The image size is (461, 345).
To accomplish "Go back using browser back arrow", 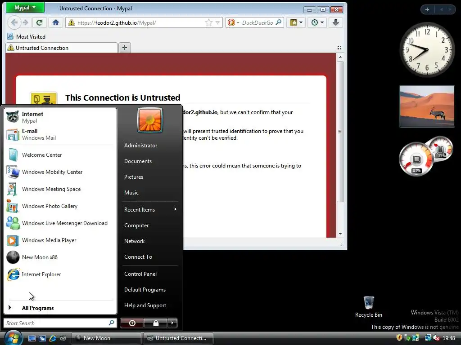I will (x=14, y=22).
